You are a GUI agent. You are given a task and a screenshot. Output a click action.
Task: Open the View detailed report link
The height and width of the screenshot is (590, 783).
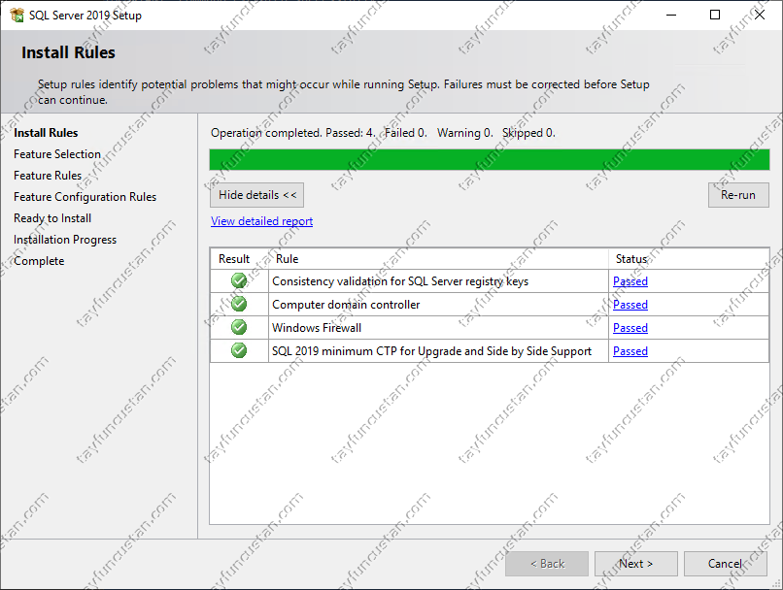(x=261, y=221)
